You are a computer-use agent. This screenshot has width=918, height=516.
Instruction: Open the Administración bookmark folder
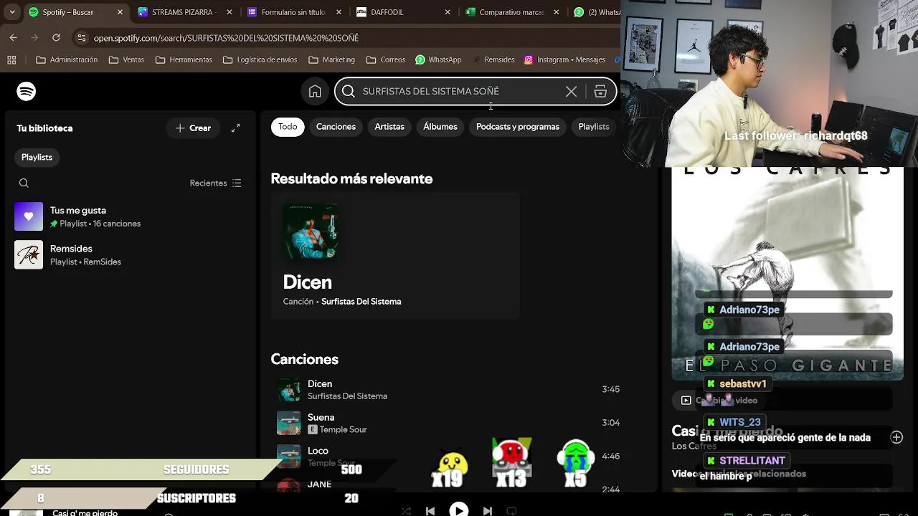(67, 59)
